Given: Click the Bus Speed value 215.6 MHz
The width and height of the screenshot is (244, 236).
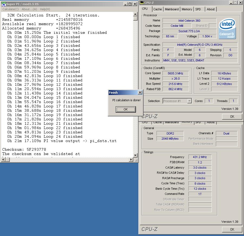Looking at the screenshot, I should tap(175, 84).
